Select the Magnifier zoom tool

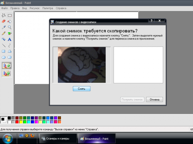10,27
